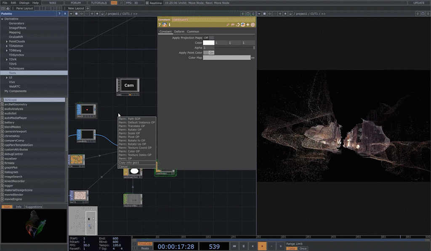Click the white Color swatch
Image resolution: width=431 pixels, height=251 pixels.
coord(209,43)
